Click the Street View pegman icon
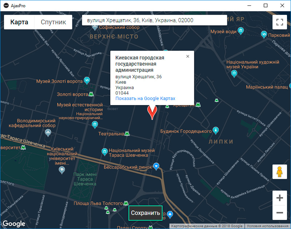291x229 pixels. (279, 172)
